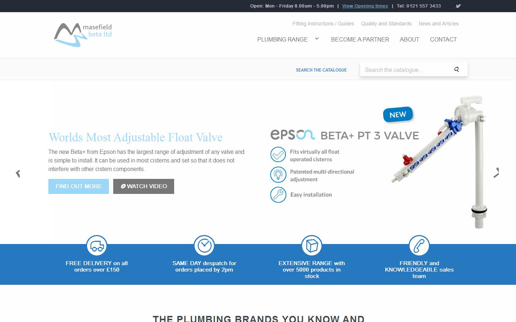Click the search magnifier icon
Image resolution: width=516 pixels, height=322 pixels.
457,69
